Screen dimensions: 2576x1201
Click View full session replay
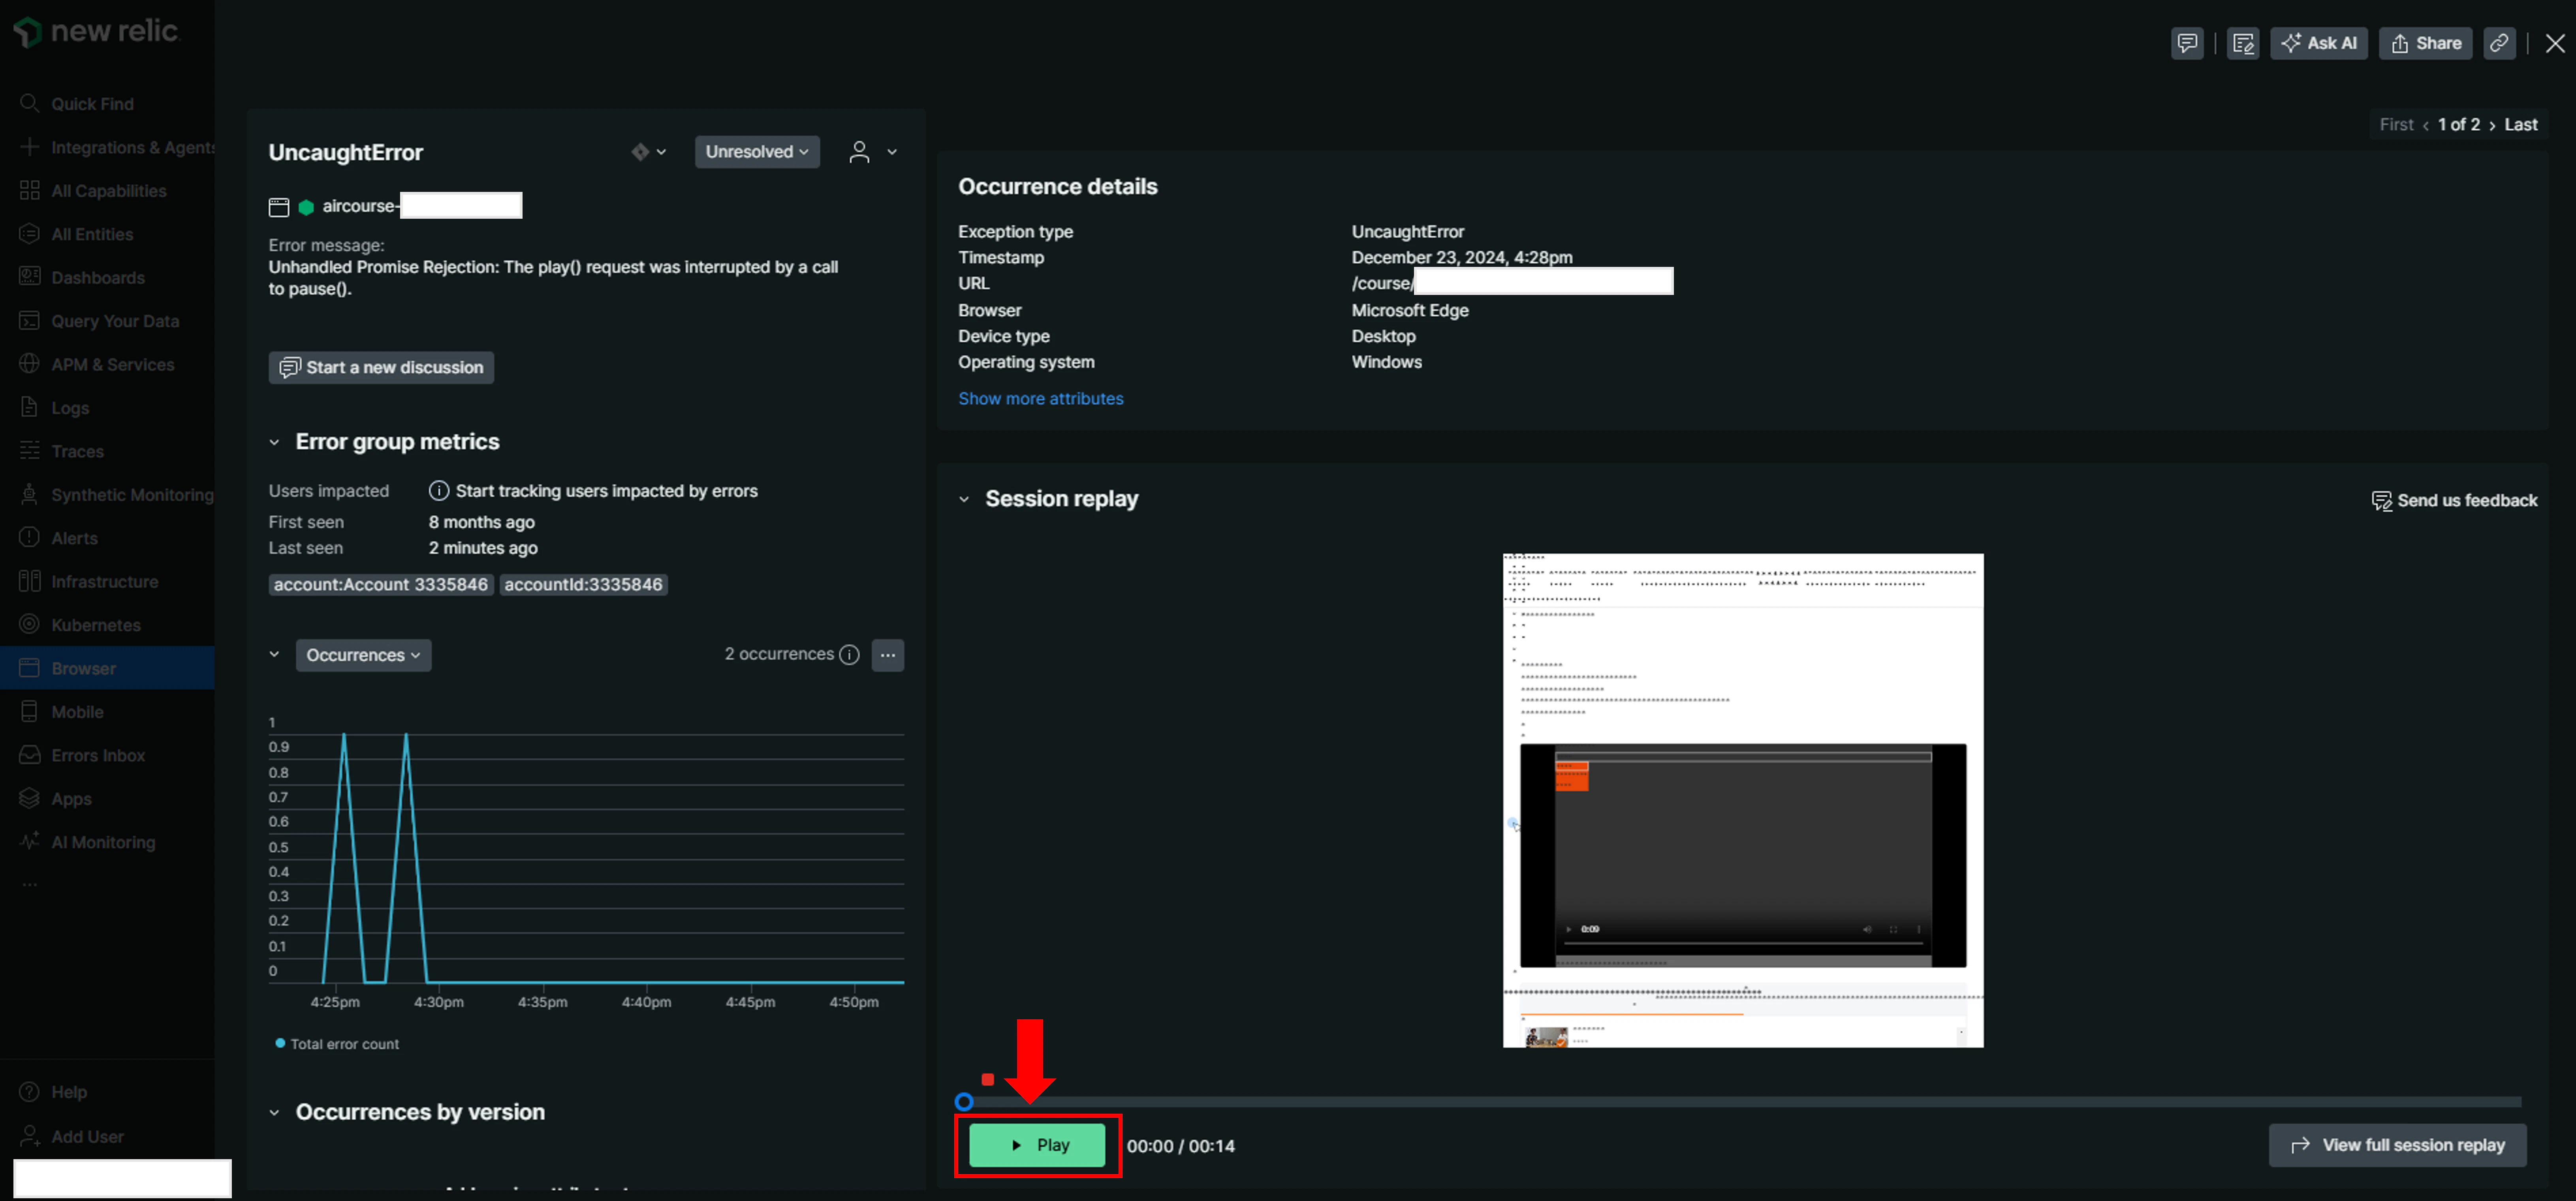point(2397,1145)
